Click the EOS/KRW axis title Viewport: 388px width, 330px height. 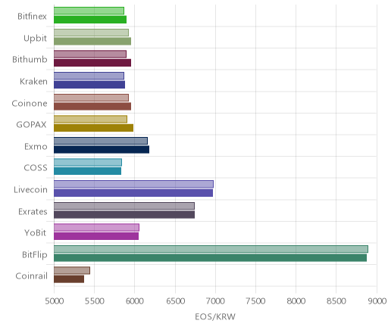[215, 317]
